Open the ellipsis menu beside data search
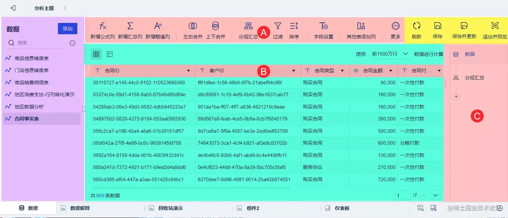 coord(72,43)
